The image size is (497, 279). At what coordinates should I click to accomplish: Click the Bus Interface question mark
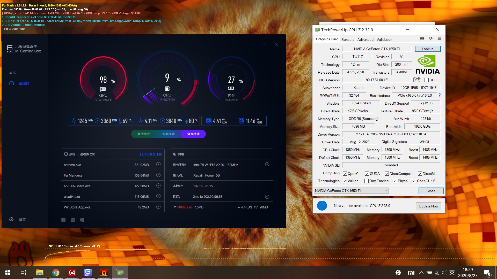click(439, 95)
